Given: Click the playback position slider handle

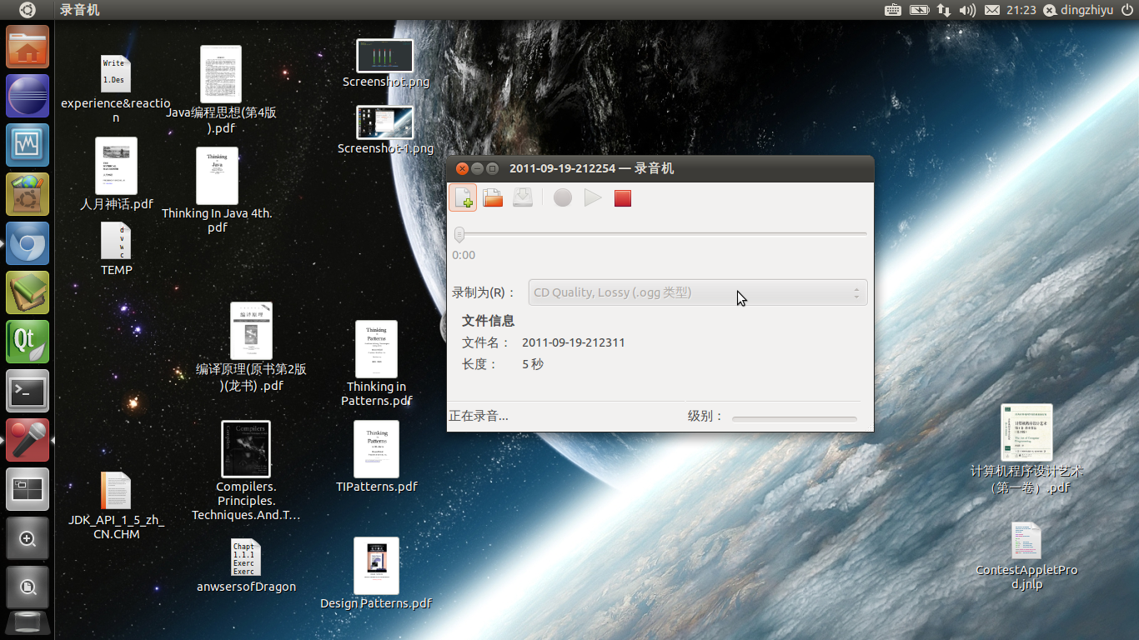Looking at the screenshot, I should coord(459,235).
